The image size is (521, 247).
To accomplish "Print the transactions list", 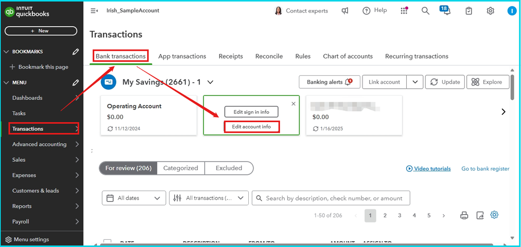I will click(x=464, y=215).
